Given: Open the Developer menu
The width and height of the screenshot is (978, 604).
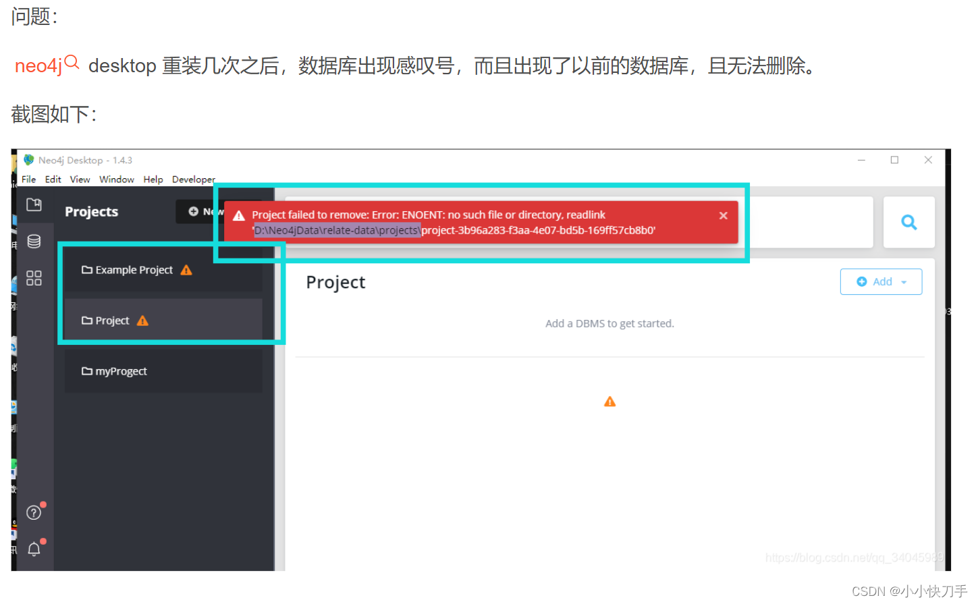Looking at the screenshot, I should coord(194,180).
